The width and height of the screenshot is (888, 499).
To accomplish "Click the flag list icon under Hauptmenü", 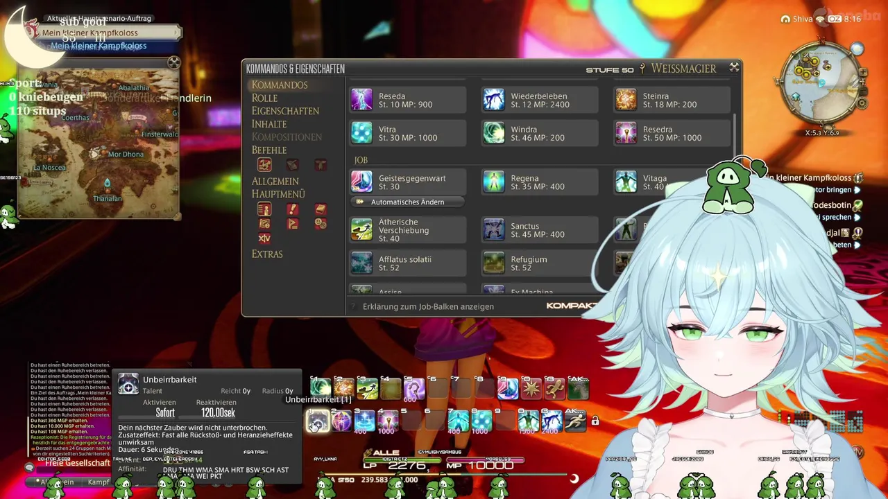I will 292,223.
